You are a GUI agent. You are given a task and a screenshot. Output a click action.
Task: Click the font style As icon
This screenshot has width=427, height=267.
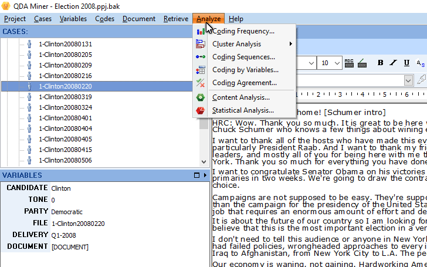pos(421,63)
